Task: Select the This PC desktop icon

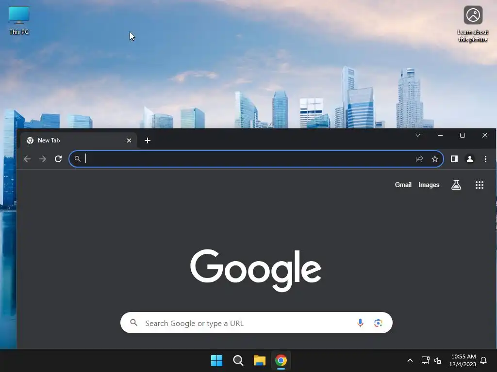Action: (19, 20)
